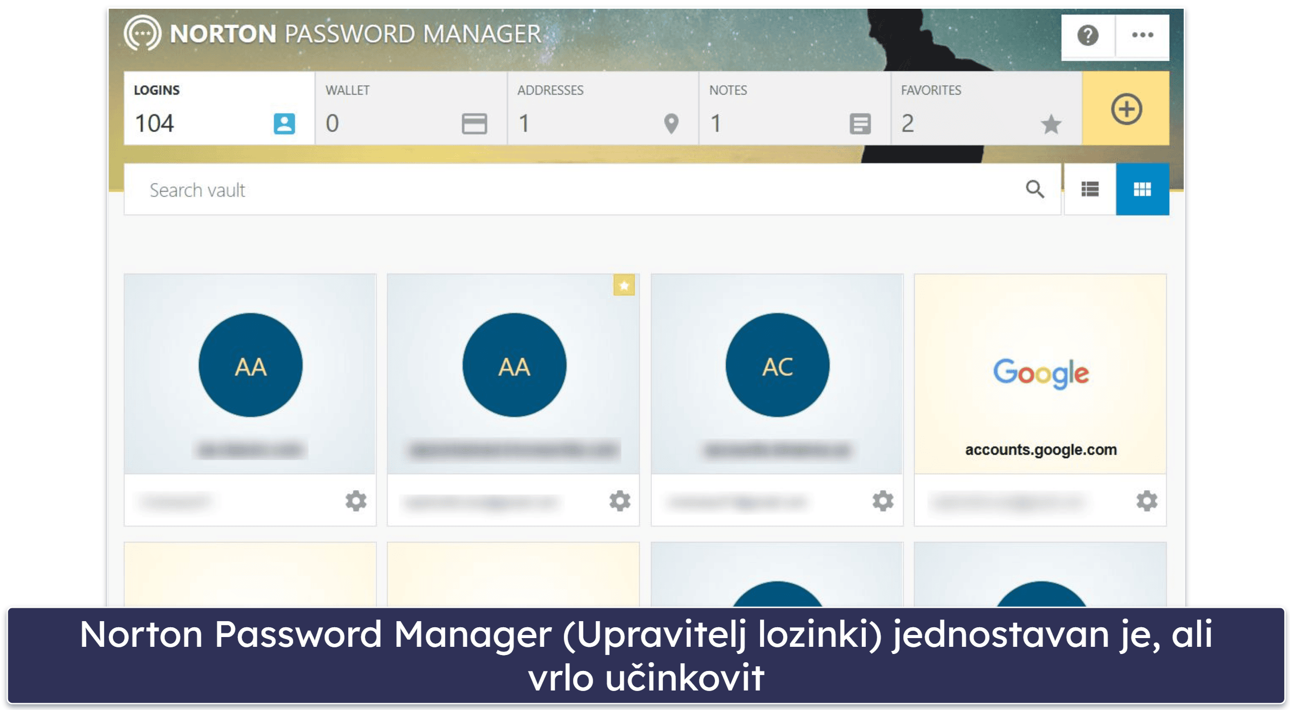Screen dimensions: 1290x710
Task: Show the Favorites tab
Action: 986,108
